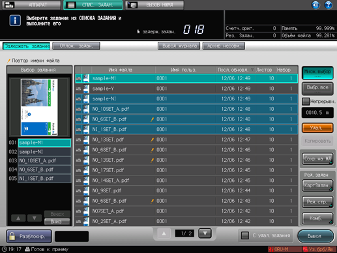Image resolution: width=337 pixels, height=253 pixels.
Task: Click the job type icon for NI_1SET_B.pdf row
Action: tap(78, 129)
